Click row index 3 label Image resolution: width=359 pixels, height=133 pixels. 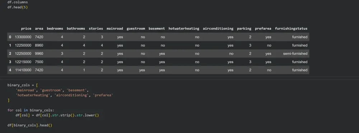(x=10, y=62)
